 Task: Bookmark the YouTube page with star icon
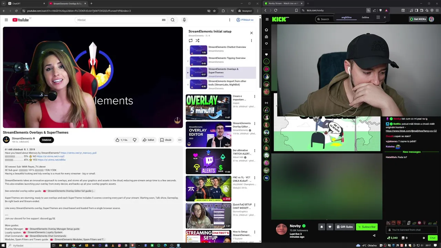pyautogui.click(x=214, y=11)
